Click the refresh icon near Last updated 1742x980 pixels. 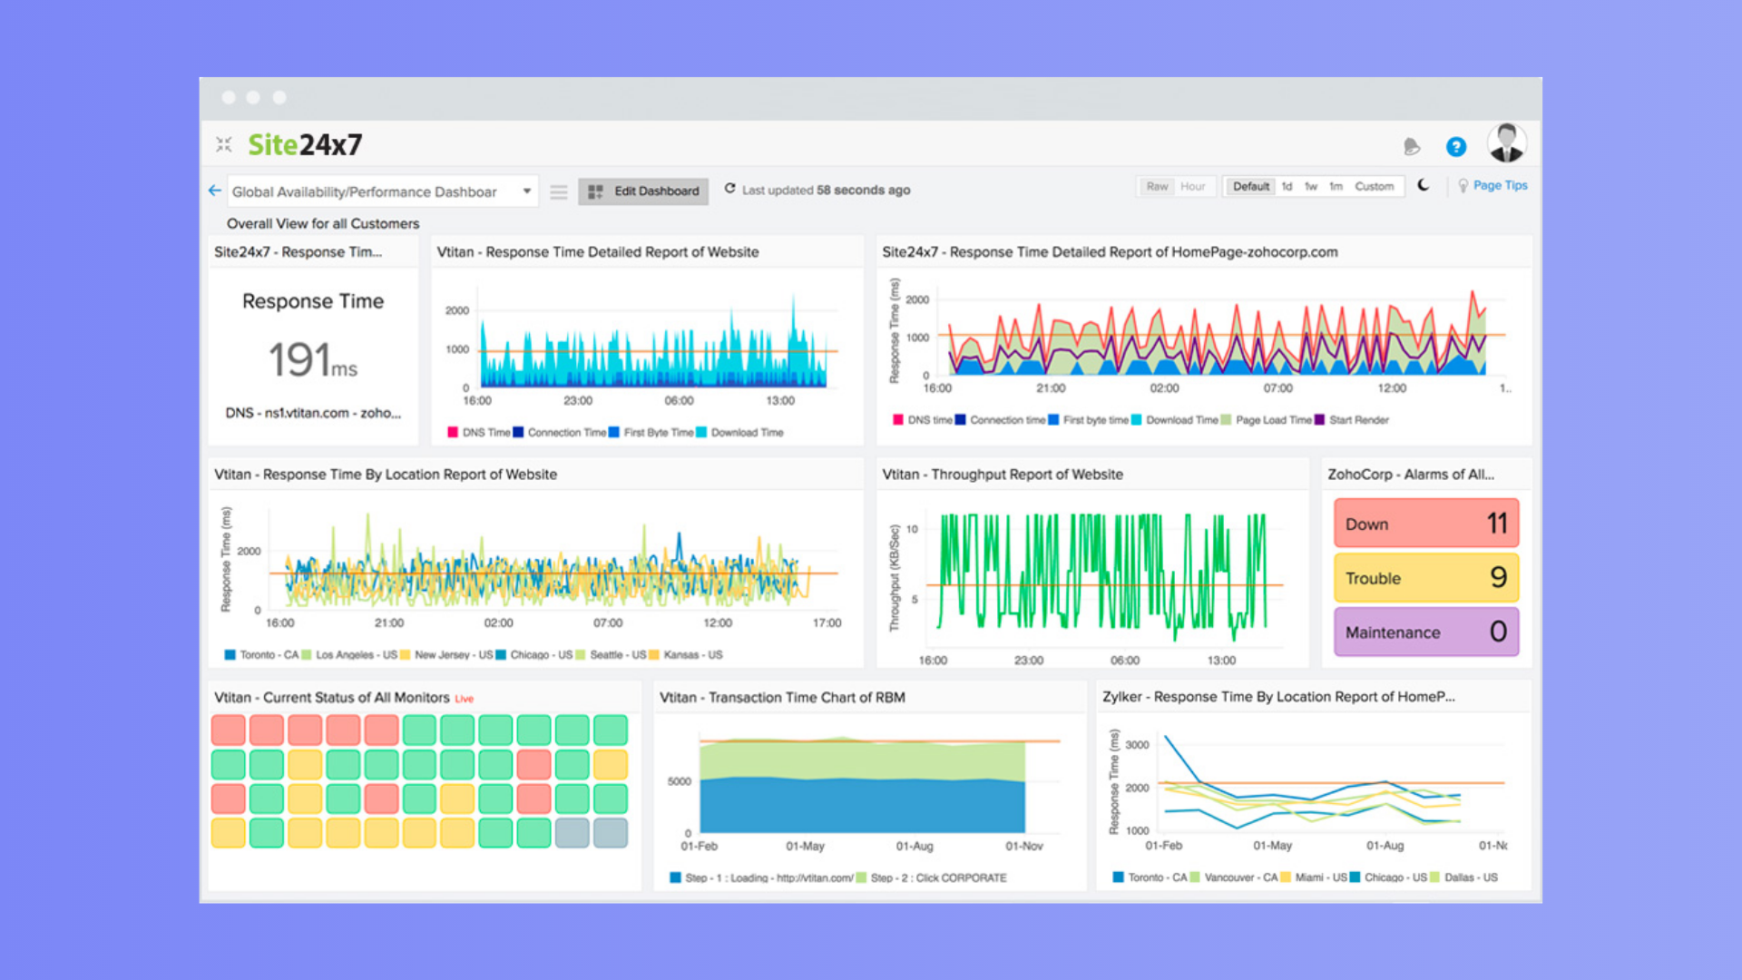pos(729,189)
